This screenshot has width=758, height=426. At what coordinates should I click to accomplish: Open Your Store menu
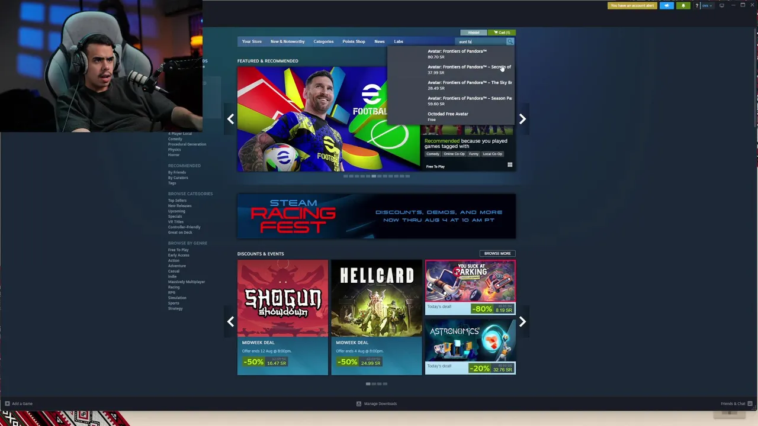point(252,41)
